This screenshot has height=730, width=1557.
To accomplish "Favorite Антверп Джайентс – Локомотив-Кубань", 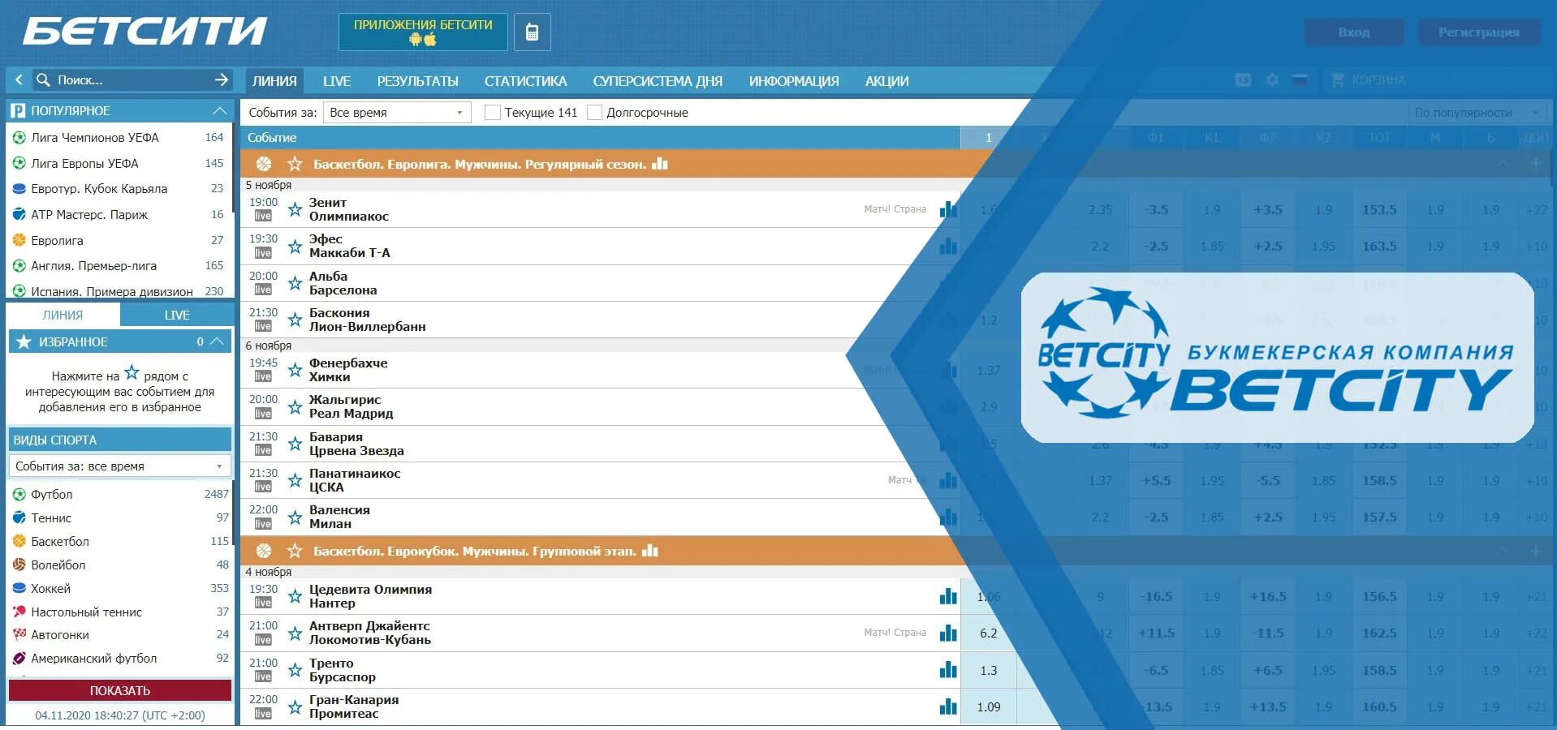I will click(x=295, y=633).
